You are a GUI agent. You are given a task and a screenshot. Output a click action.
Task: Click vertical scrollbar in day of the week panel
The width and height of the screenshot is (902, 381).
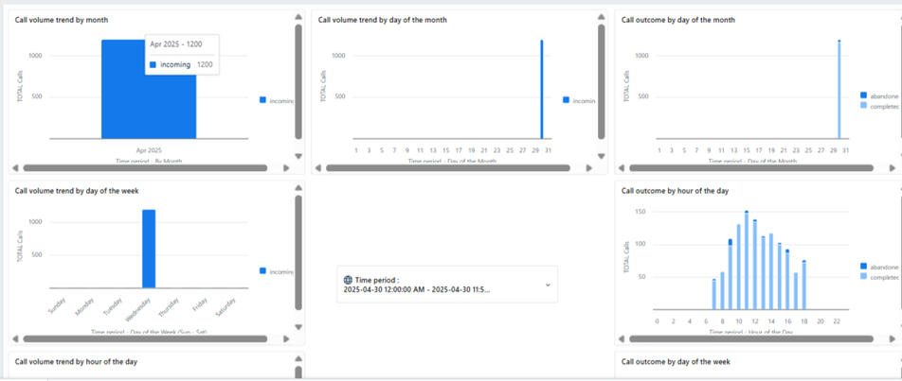tap(298, 255)
